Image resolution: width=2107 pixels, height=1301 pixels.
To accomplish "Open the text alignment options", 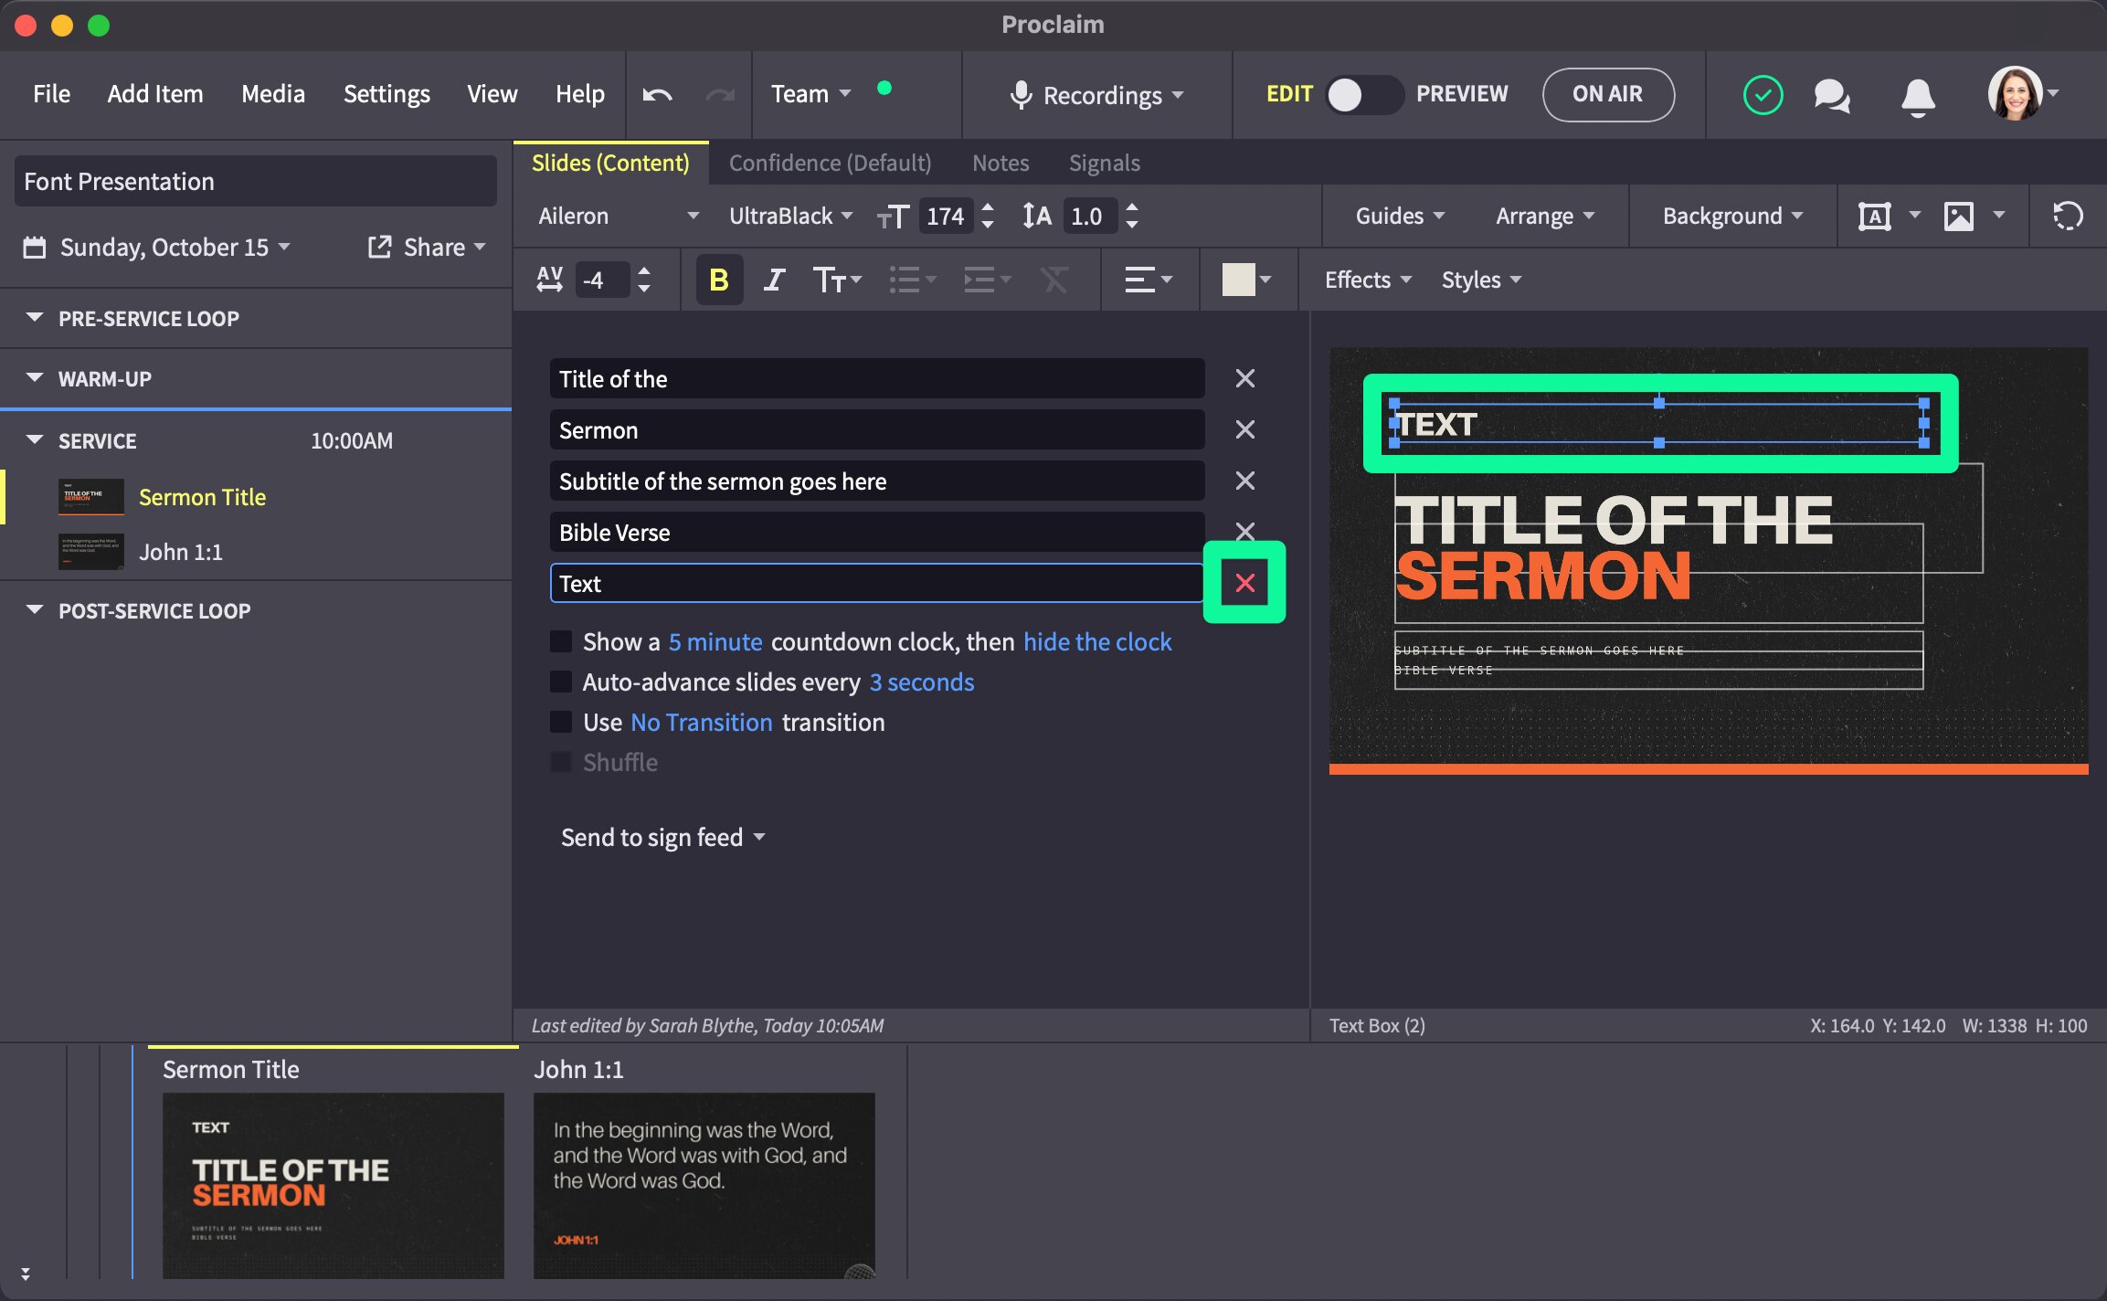I will 1149,280.
